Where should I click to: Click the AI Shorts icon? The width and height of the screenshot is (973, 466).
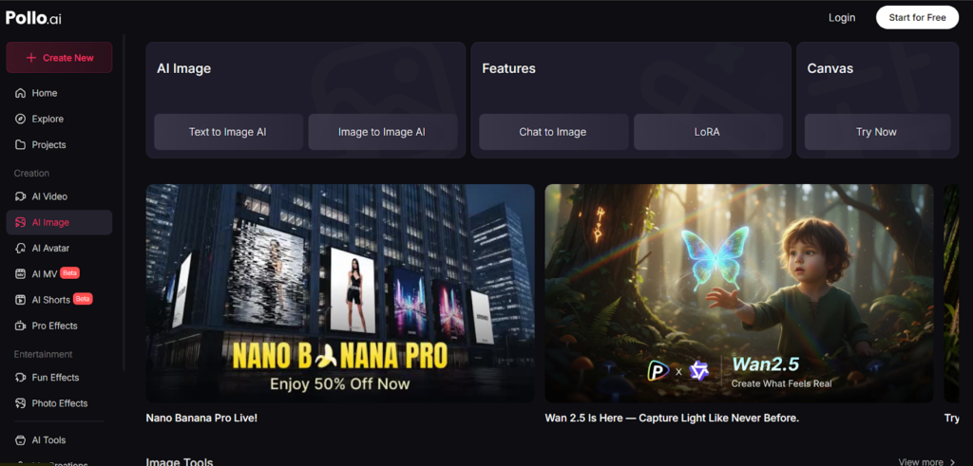point(21,300)
